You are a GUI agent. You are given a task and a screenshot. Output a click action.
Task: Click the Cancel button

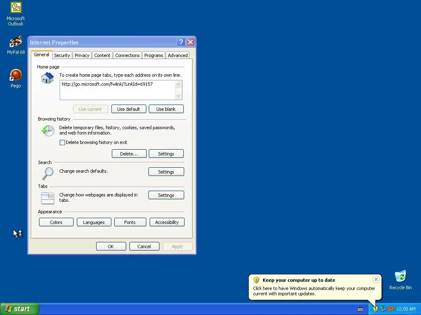point(144,247)
